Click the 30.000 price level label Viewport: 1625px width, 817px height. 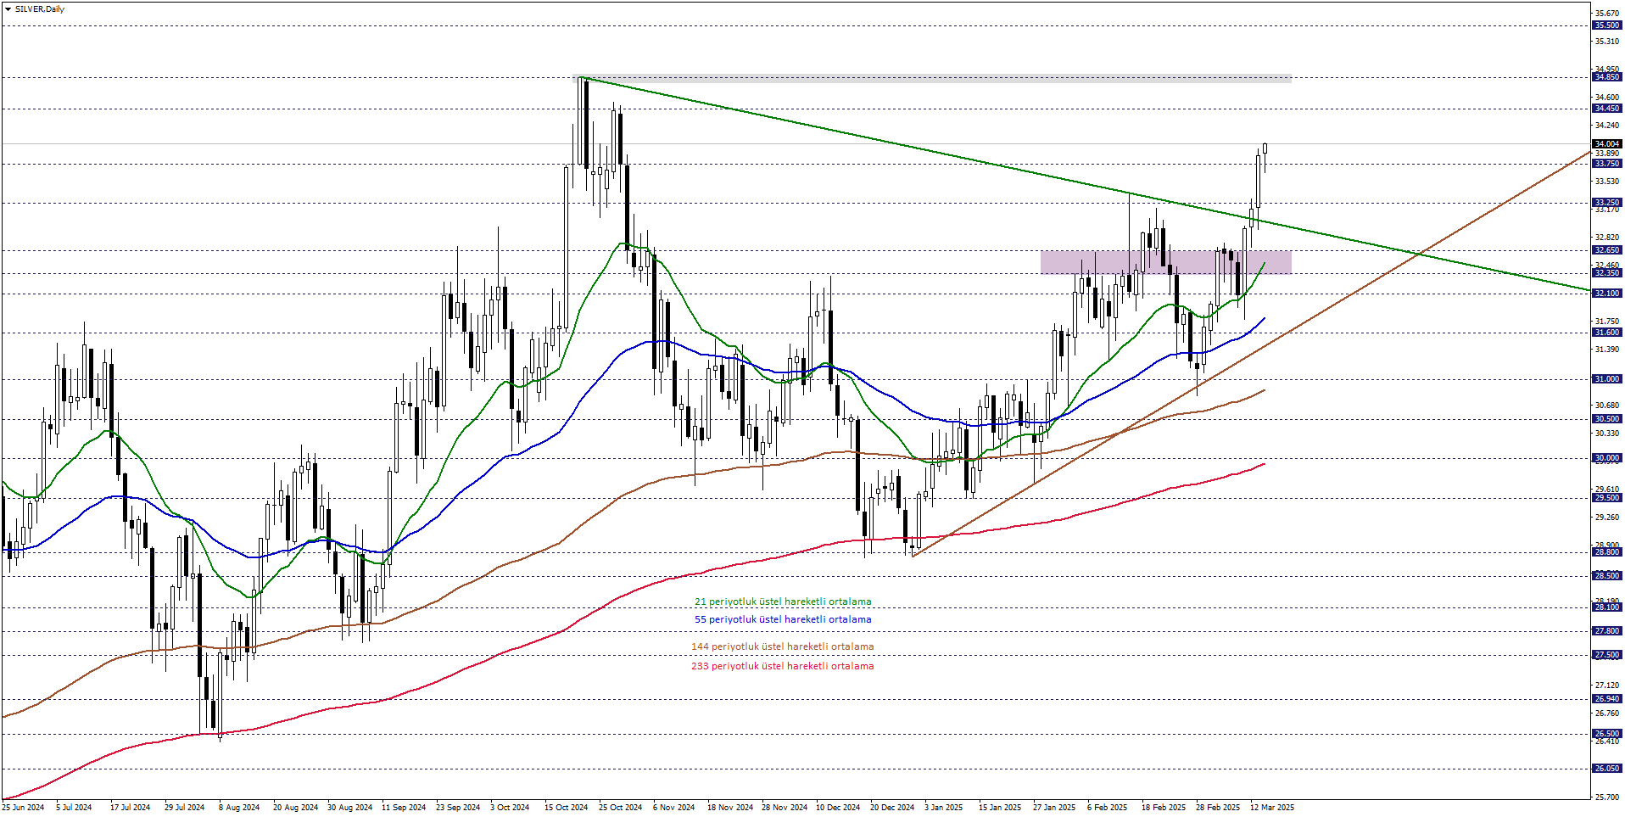point(1607,458)
